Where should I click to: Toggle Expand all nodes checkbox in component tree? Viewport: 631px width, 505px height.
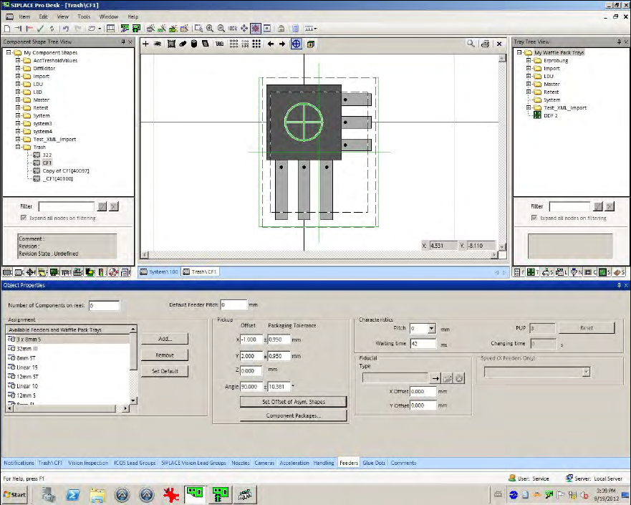(24, 218)
